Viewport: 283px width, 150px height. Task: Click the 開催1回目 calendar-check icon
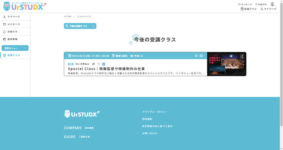(x=113, y=56)
